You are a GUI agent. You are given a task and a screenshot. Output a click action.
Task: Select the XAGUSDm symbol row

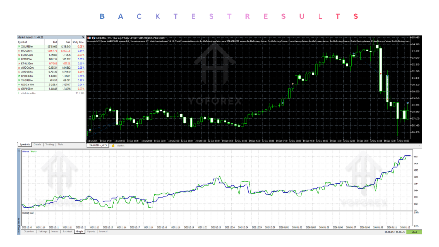pyautogui.click(x=51, y=80)
